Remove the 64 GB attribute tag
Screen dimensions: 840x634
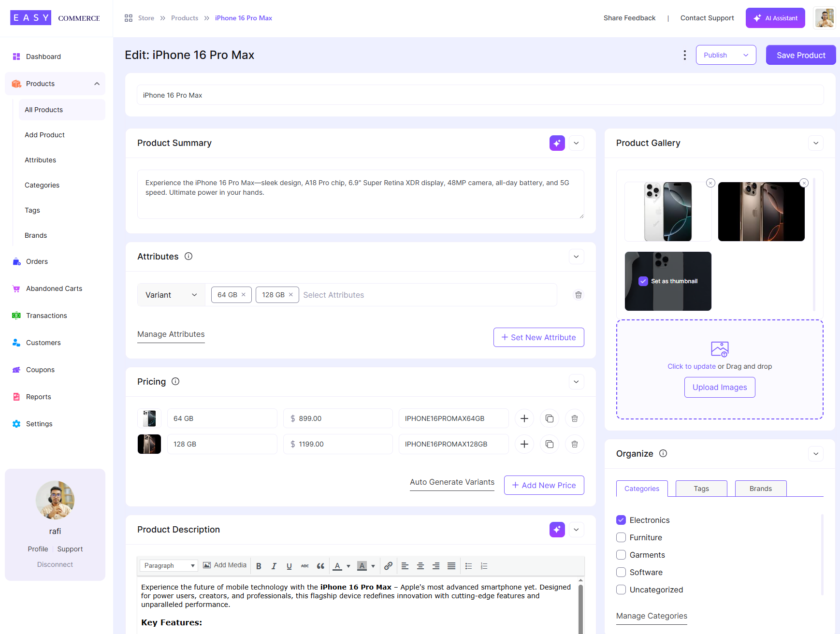pyautogui.click(x=244, y=295)
